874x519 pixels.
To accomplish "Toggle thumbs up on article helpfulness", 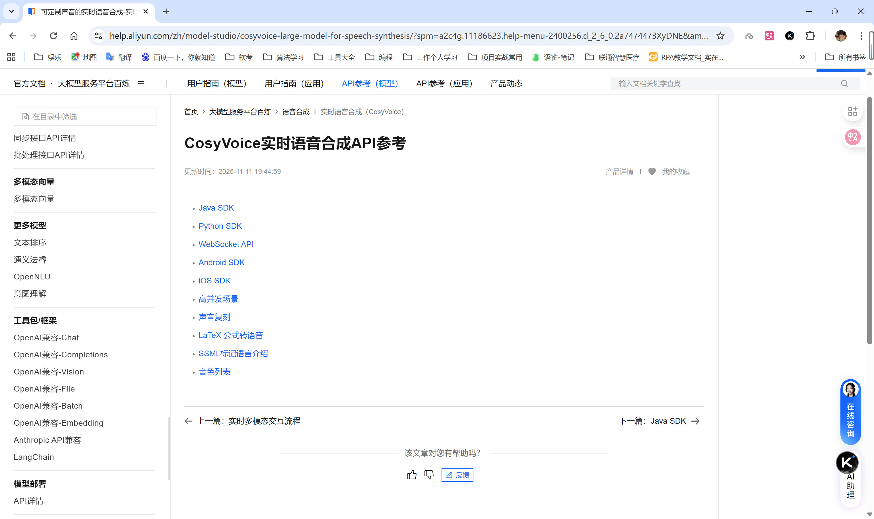I will point(412,475).
